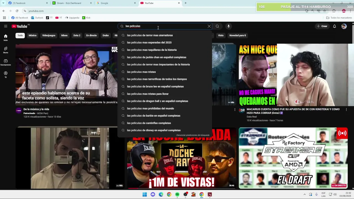Open the Kick bookmark
The image size is (354, 199).
click(x=86, y=18)
